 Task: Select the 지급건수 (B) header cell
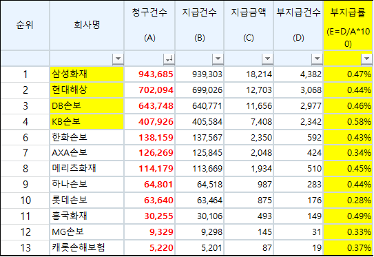200,25
